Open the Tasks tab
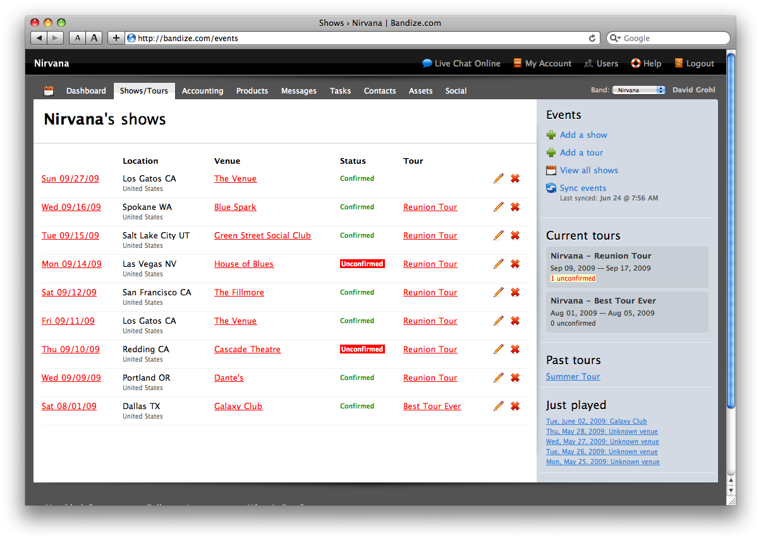This screenshot has width=761, height=540. [340, 91]
